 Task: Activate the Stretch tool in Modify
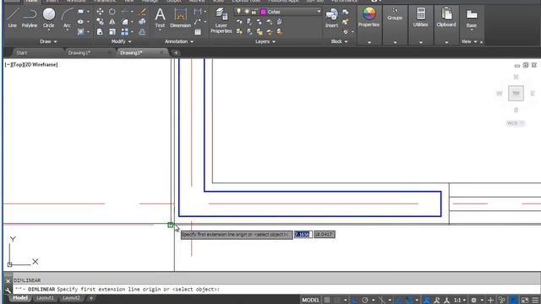[x=100, y=32]
